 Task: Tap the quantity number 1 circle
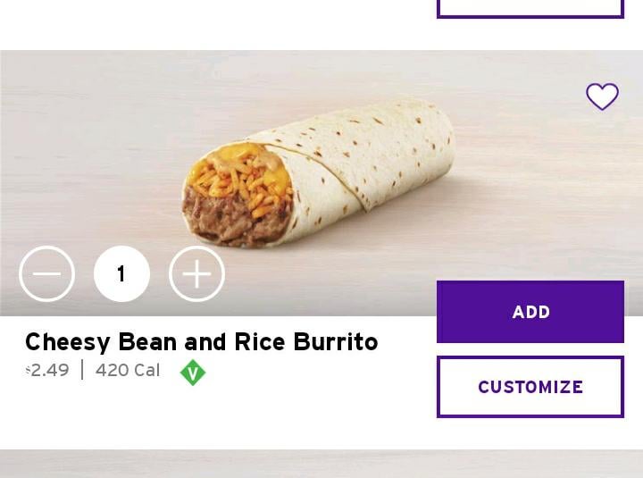[121, 273]
